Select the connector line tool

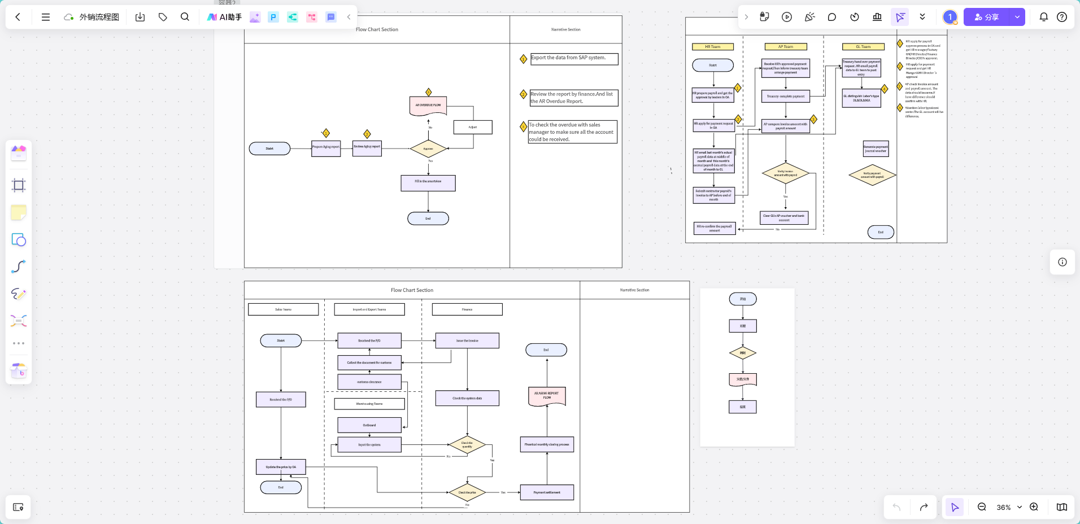19,267
